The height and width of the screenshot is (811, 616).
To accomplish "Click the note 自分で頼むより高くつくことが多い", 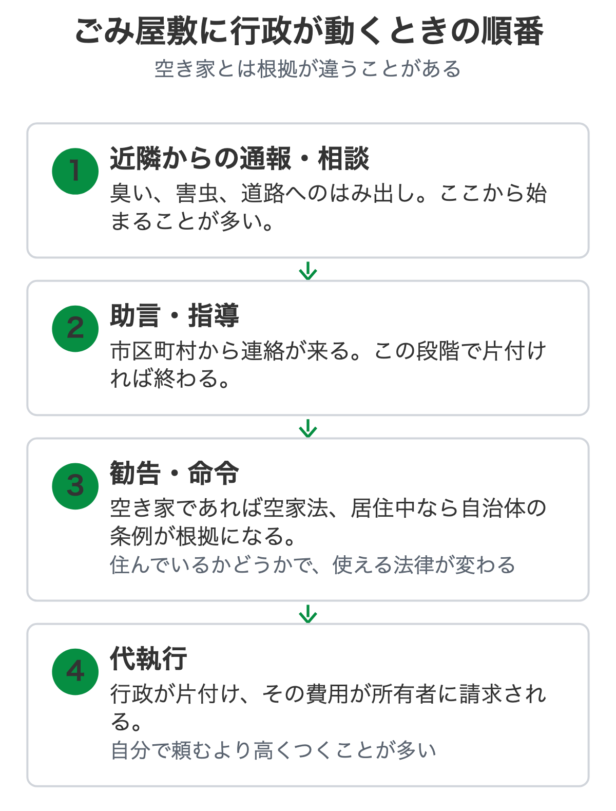I will pos(273,750).
